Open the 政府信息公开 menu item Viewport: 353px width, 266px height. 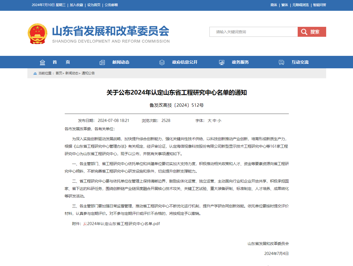(x=185, y=62)
